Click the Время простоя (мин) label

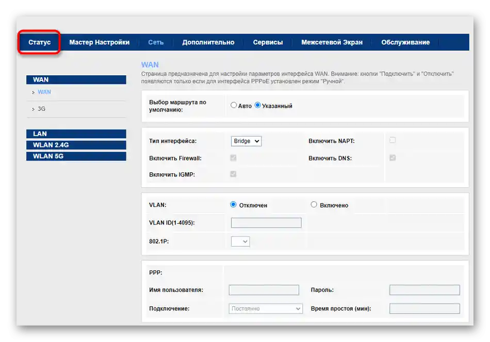pyautogui.click(x=341, y=308)
